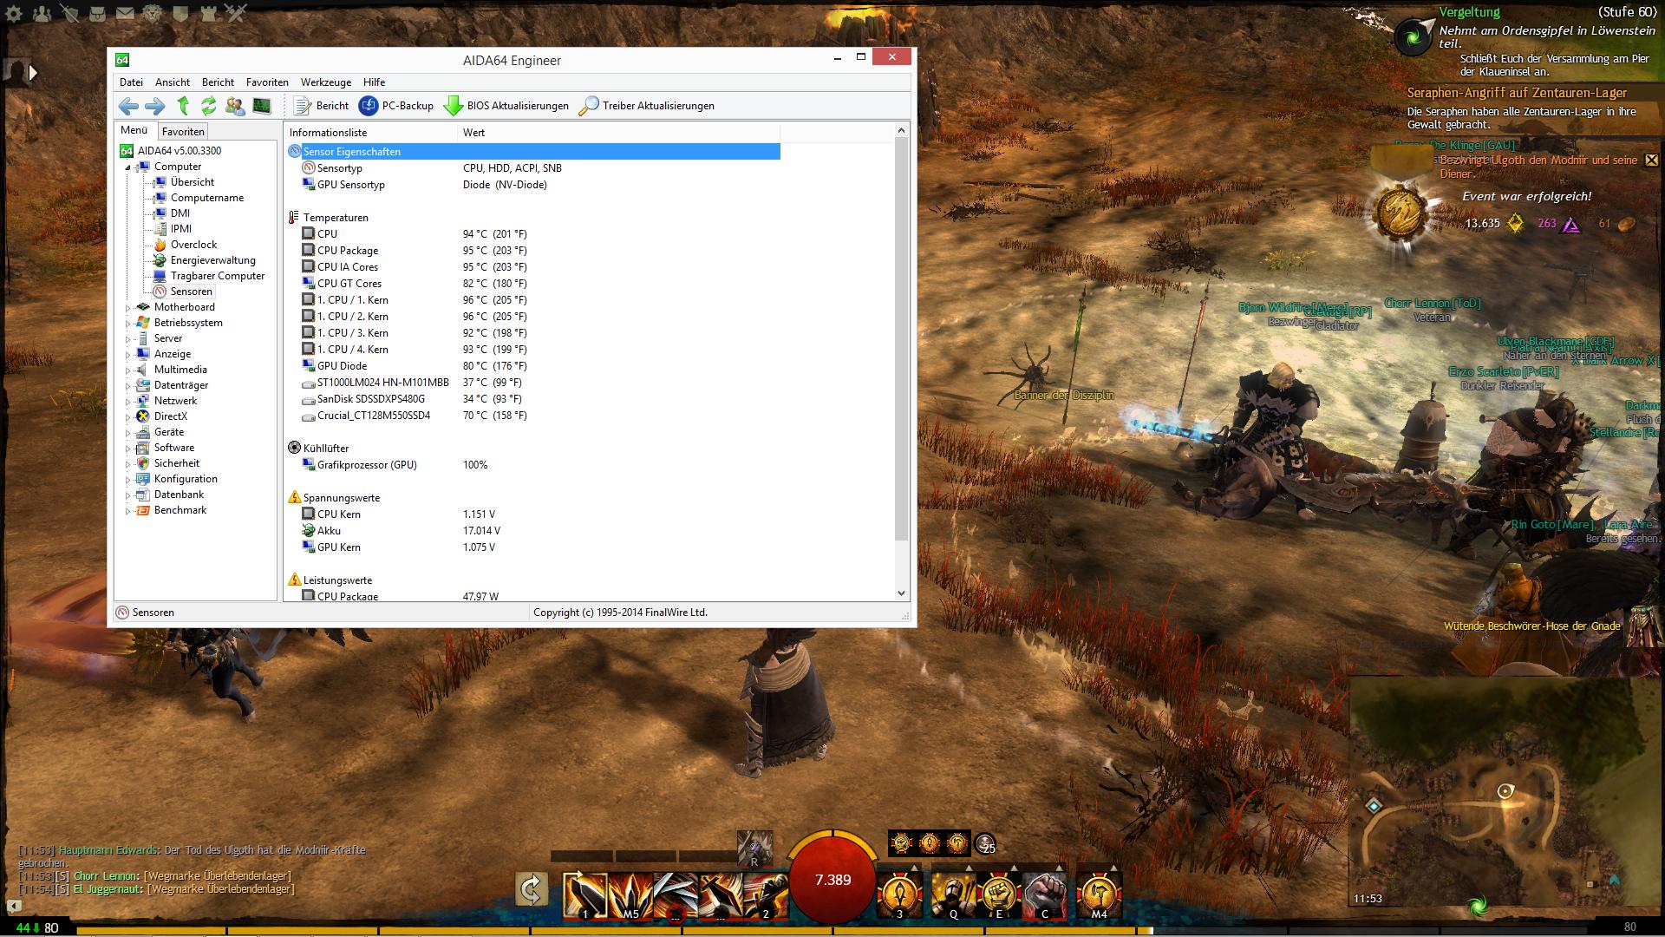1665x937 pixels.
Task: Click the green up-level arrow in toolbar
Action: (x=183, y=106)
